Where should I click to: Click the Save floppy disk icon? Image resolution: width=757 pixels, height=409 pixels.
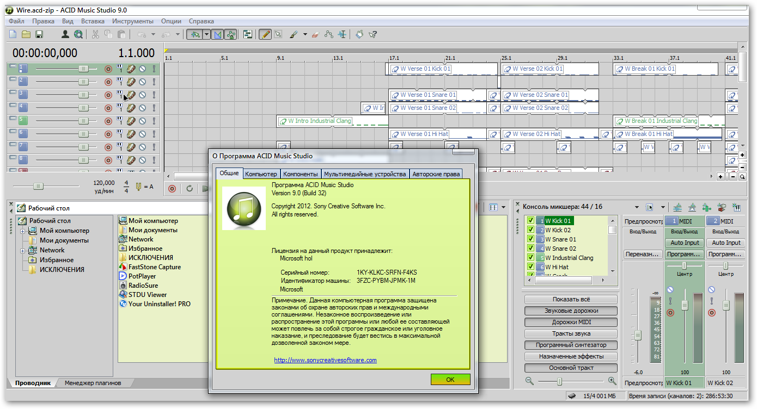point(39,34)
